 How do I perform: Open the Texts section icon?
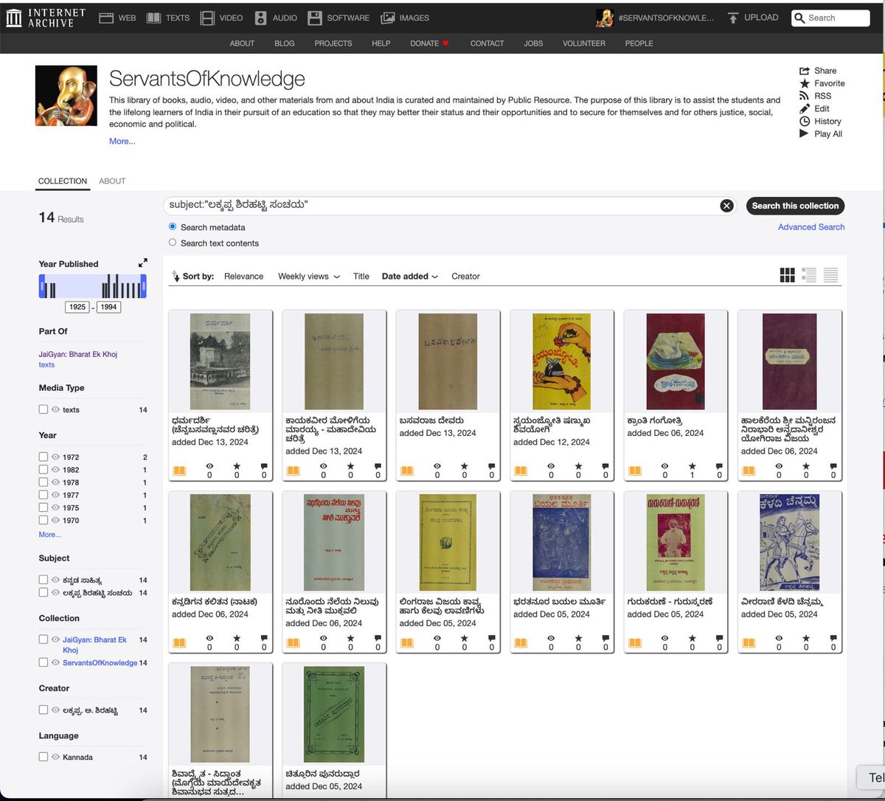[153, 18]
